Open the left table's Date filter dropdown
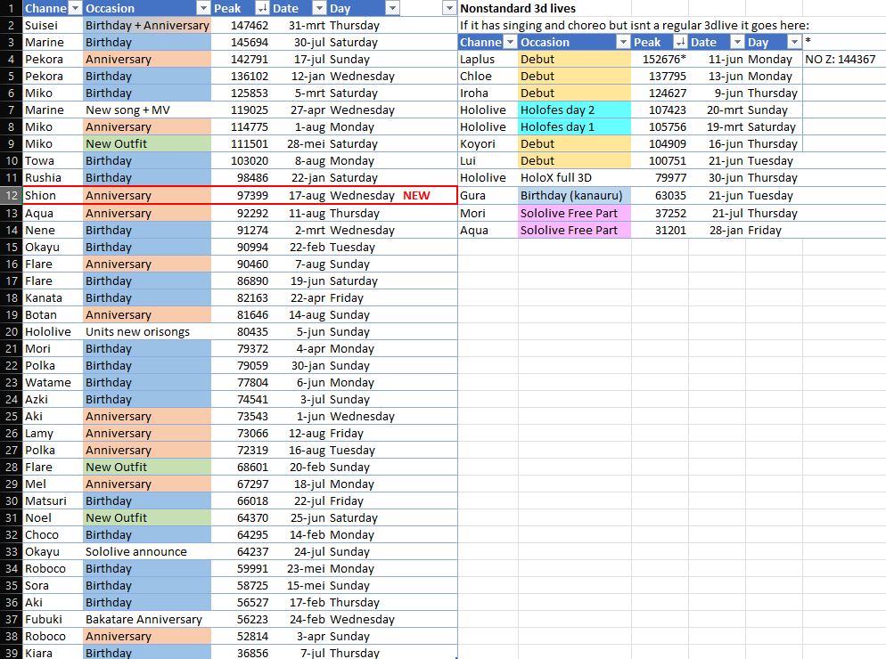Screen dimensions: 886x659 (320, 8)
